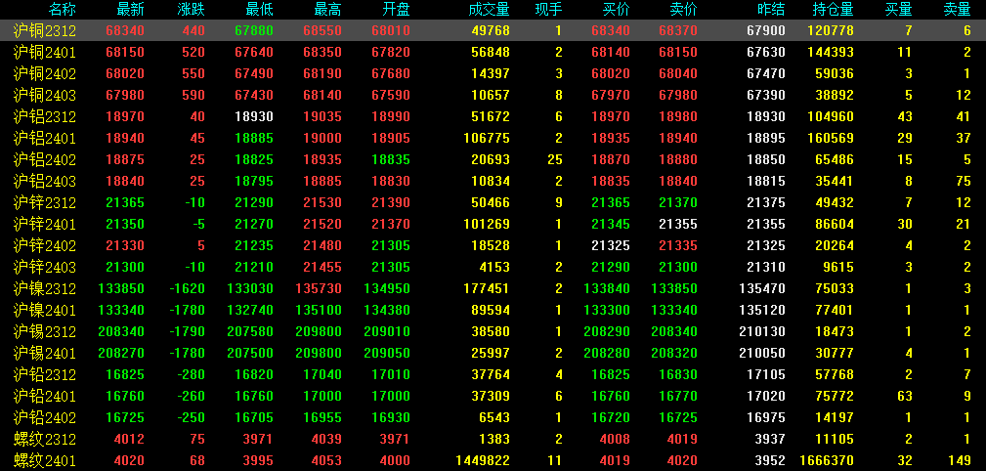Select the 螺纹2401 contract name
This screenshot has height=471, width=986.
click(x=45, y=461)
